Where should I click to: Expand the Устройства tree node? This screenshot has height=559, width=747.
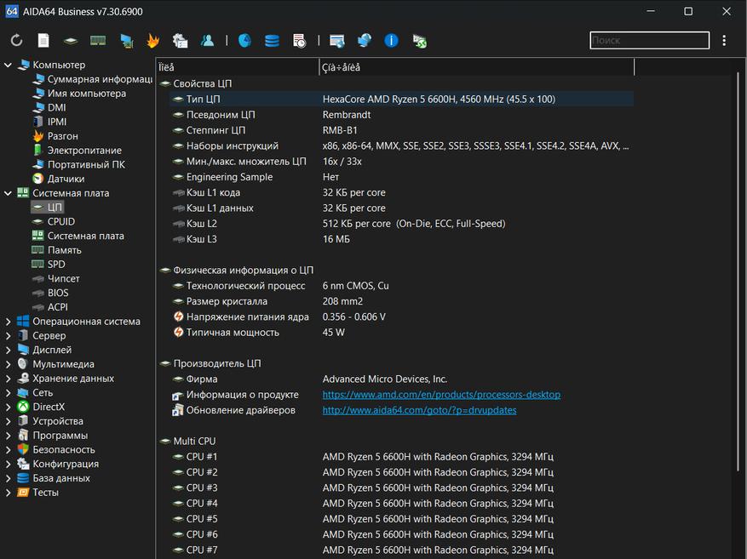click(x=9, y=421)
